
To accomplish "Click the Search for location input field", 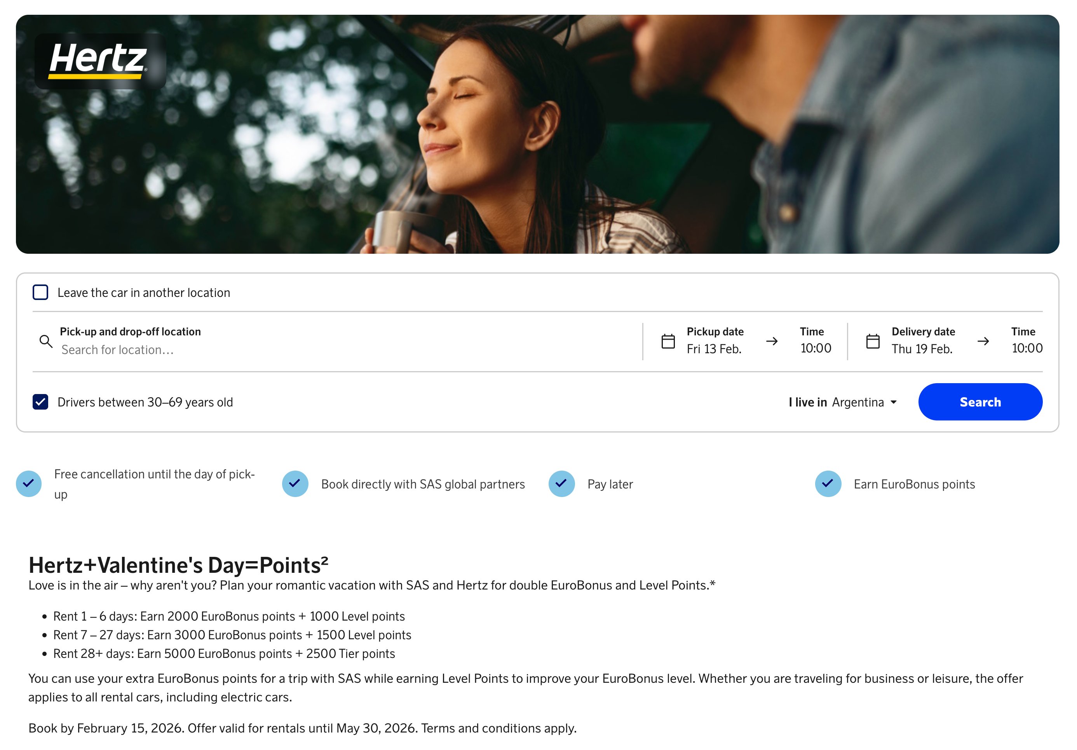I will point(328,350).
